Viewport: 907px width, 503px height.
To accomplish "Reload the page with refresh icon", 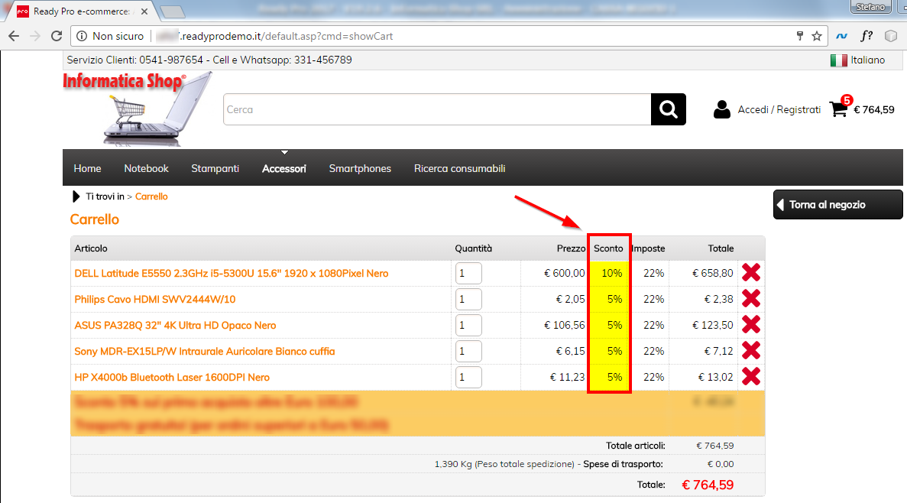I will pyautogui.click(x=57, y=36).
